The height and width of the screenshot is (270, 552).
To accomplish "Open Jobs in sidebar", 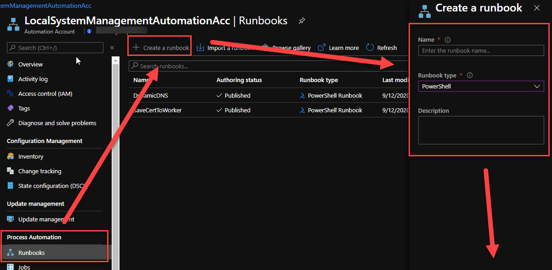I will click(x=24, y=267).
